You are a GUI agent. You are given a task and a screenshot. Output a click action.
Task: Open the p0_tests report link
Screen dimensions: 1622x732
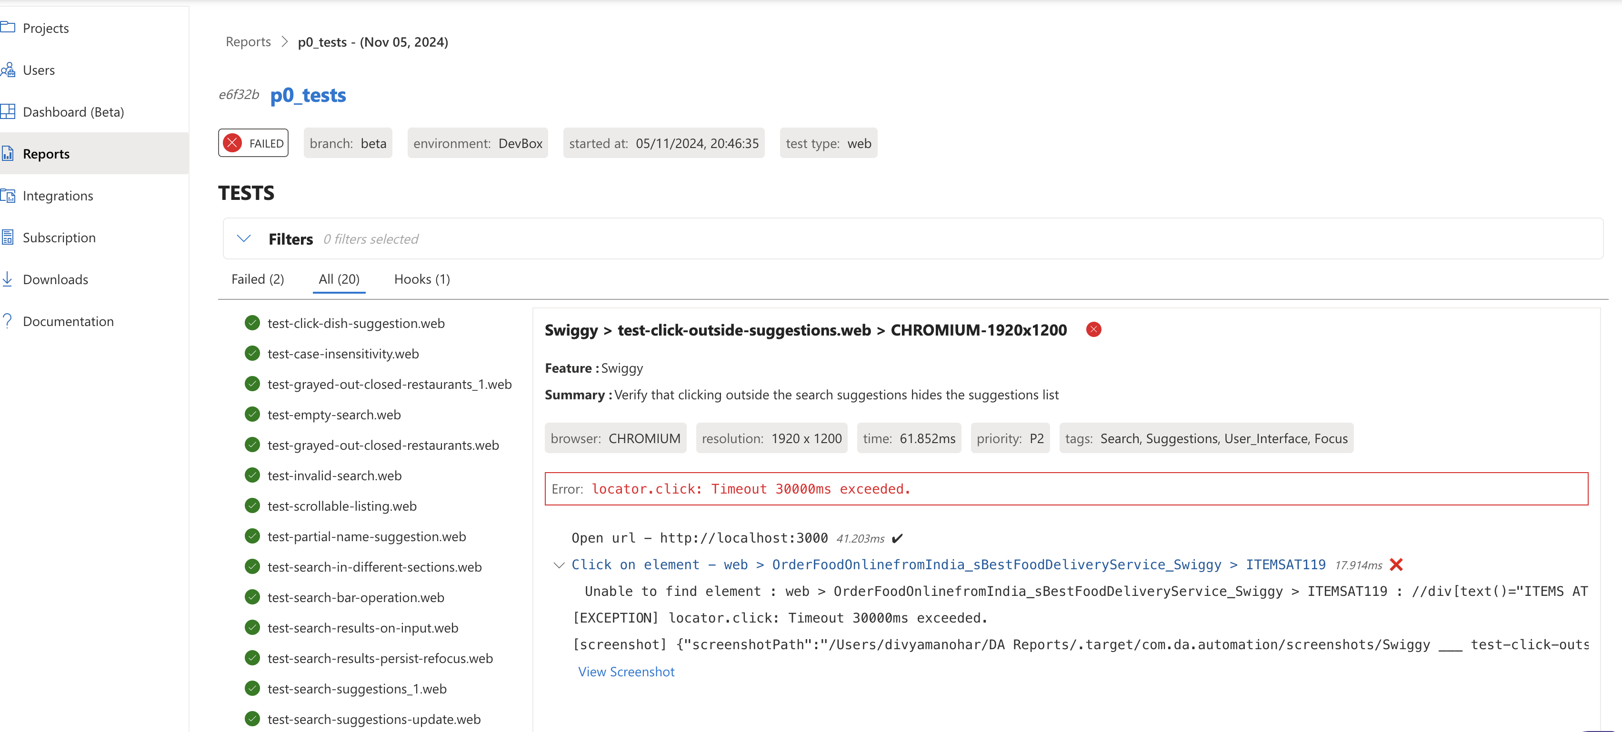click(308, 95)
